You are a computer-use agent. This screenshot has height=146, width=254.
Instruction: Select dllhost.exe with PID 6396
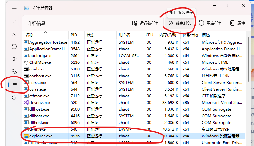134,123
